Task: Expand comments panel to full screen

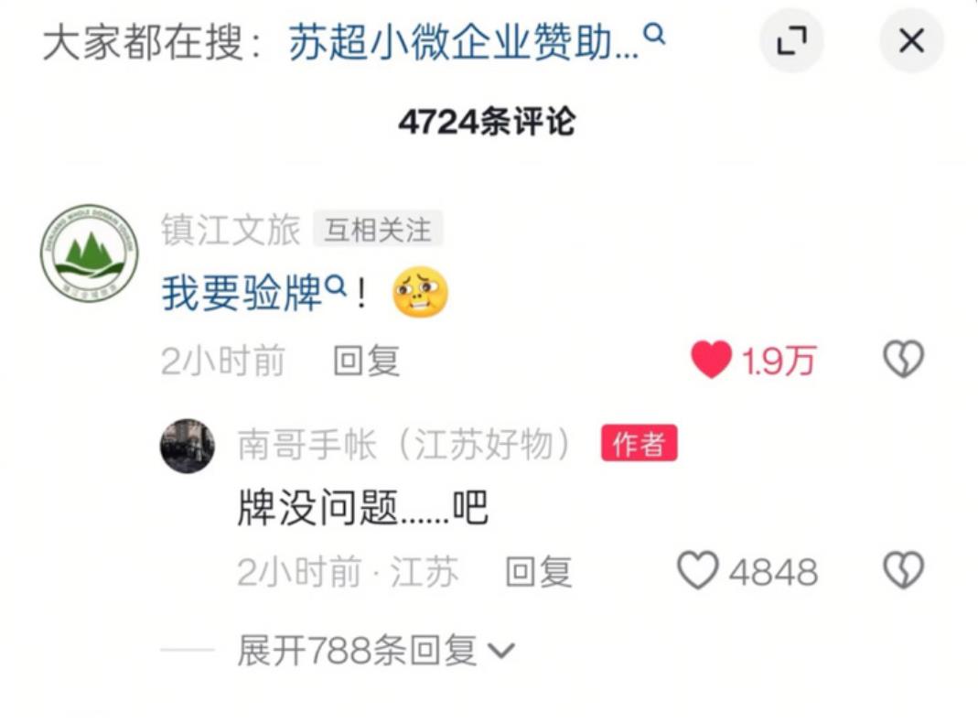Action: click(x=791, y=41)
